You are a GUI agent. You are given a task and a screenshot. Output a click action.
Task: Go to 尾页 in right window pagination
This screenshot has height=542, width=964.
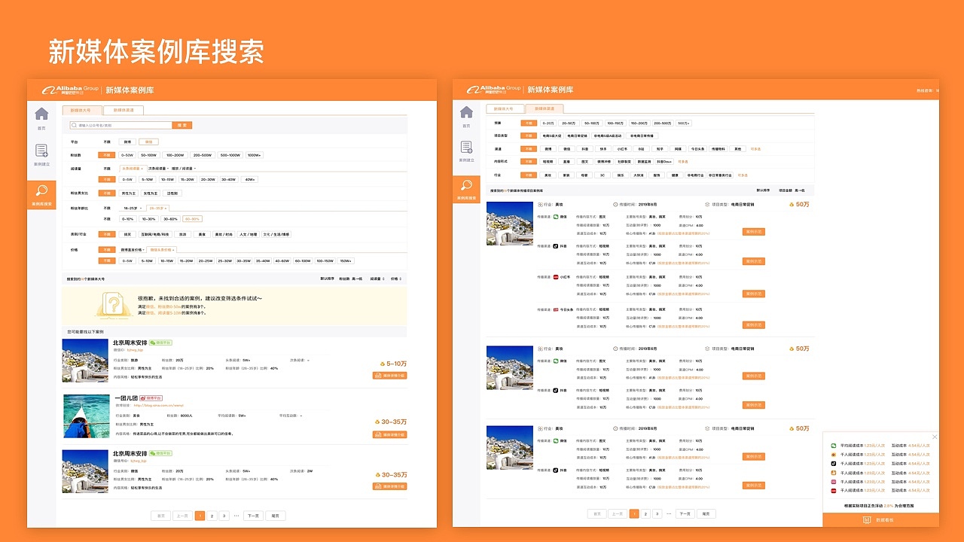click(x=706, y=513)
